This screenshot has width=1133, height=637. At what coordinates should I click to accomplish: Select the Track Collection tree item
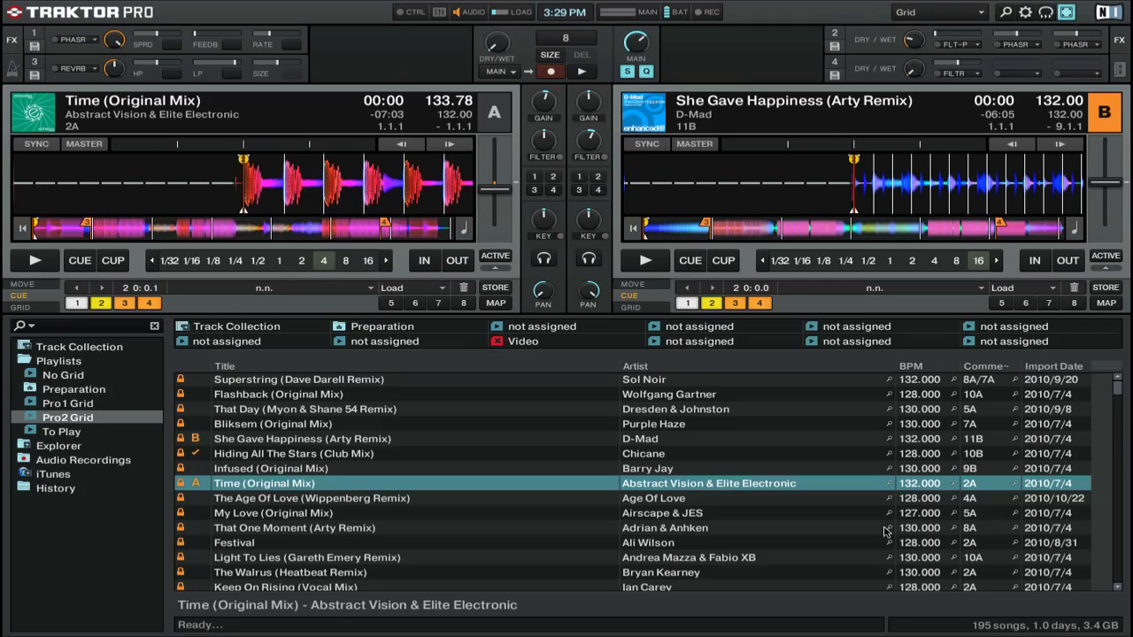click(79, 347)
